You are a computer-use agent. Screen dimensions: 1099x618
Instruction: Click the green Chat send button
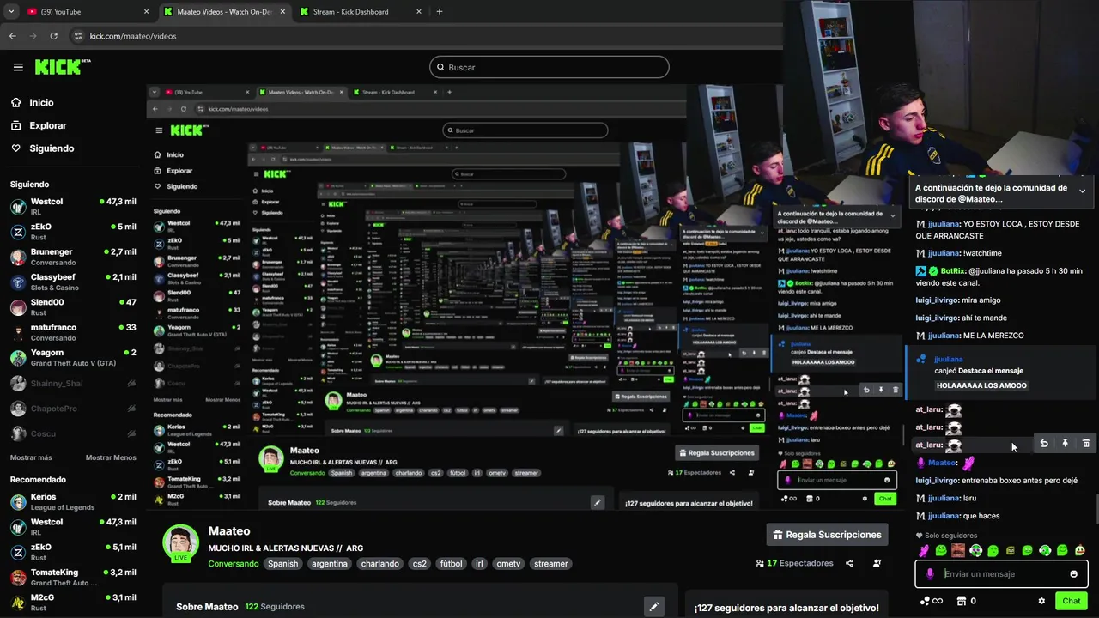coord(1071,601)
